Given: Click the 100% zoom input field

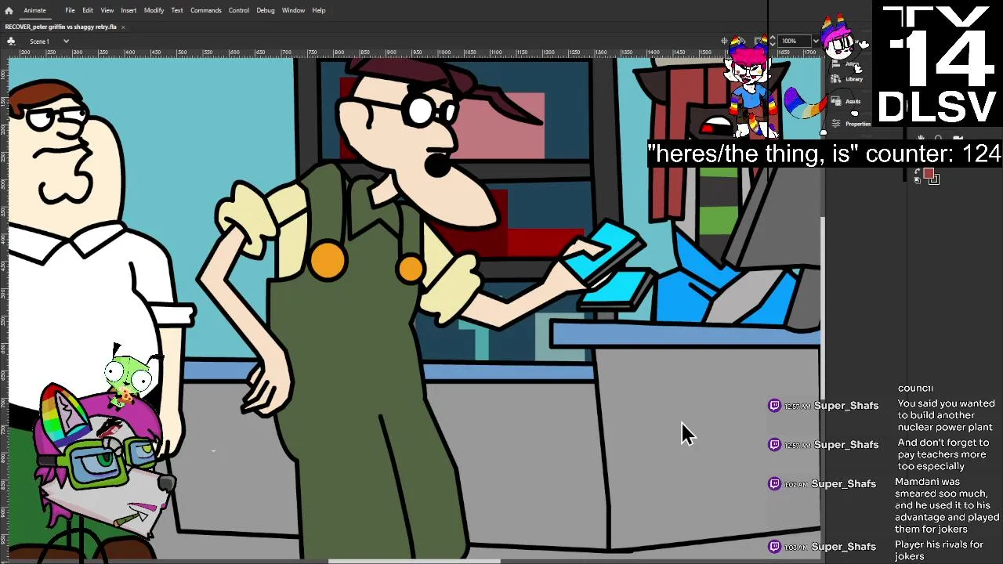Looking at the screenshot, I should tap(794, 41).
